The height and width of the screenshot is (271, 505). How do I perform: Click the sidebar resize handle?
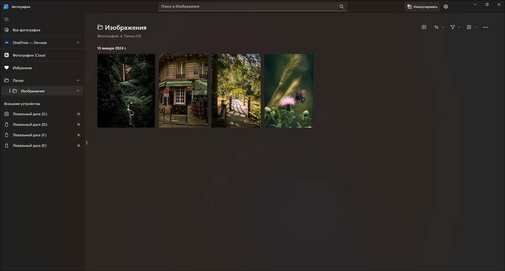click(87, 142)
